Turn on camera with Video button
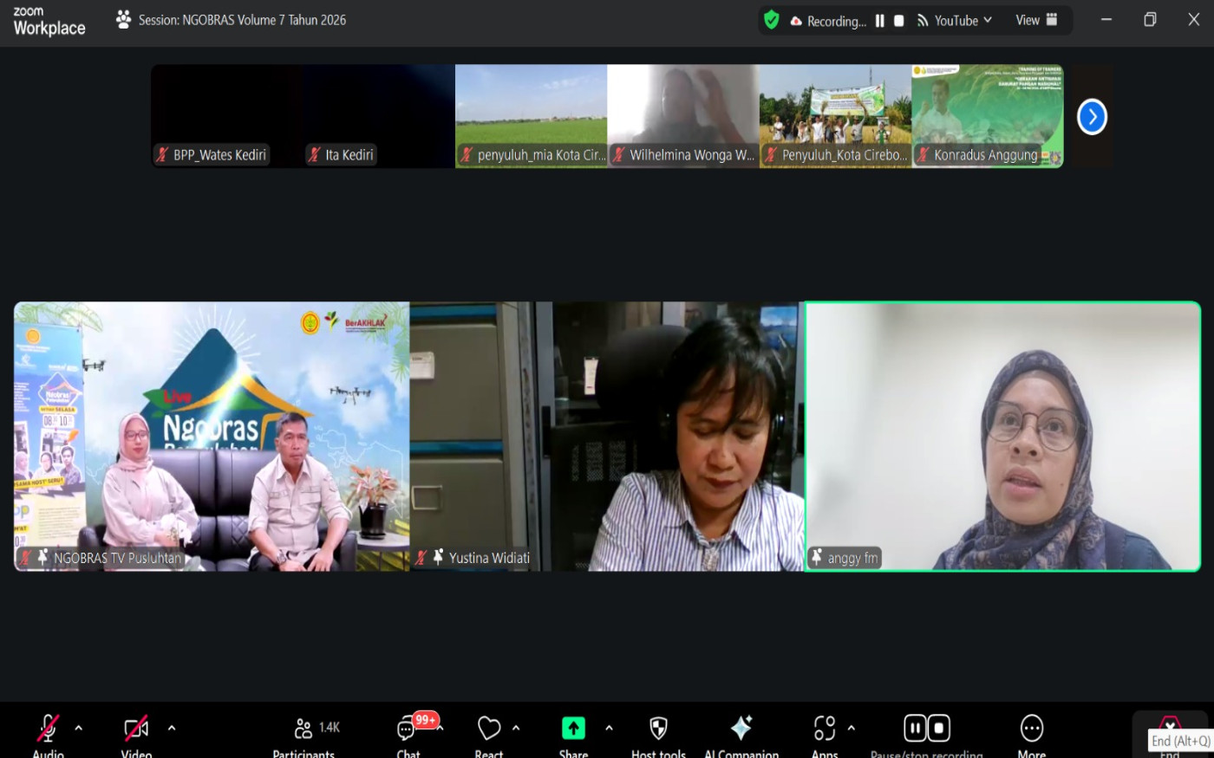Screen dimensions: 1214x758 136,729
